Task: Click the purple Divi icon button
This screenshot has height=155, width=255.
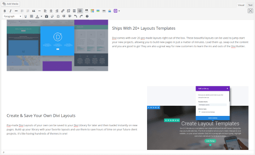Action: (x=115, y=11)
